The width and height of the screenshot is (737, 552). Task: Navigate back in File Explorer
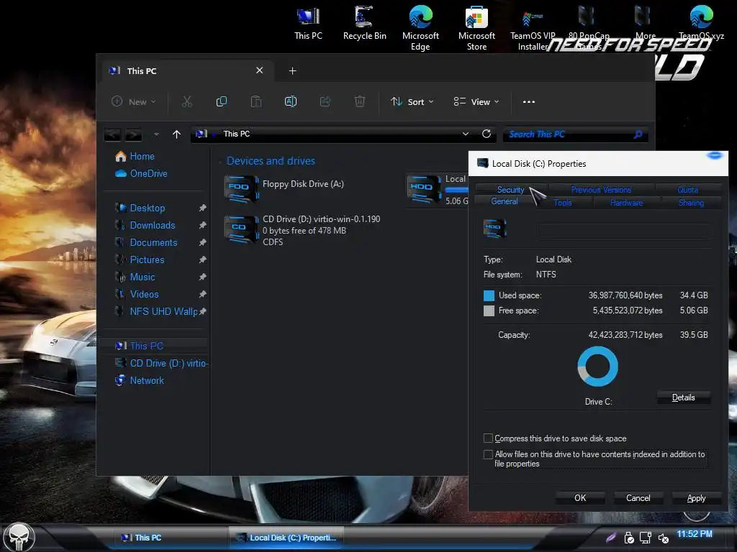(x=112, y=134)
